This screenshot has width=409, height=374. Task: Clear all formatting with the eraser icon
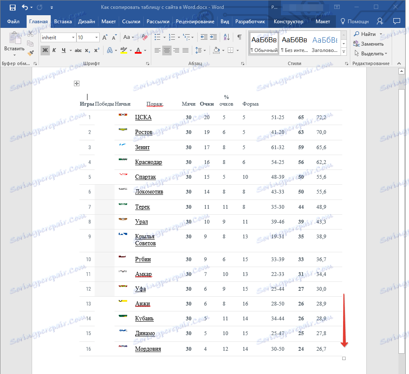coord(144,37)
